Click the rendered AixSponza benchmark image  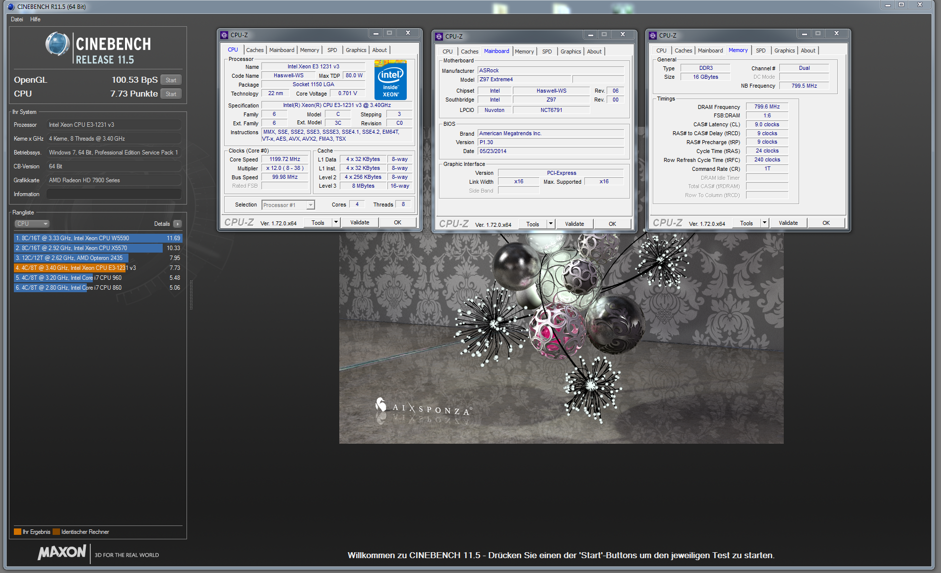coord(561,338)
